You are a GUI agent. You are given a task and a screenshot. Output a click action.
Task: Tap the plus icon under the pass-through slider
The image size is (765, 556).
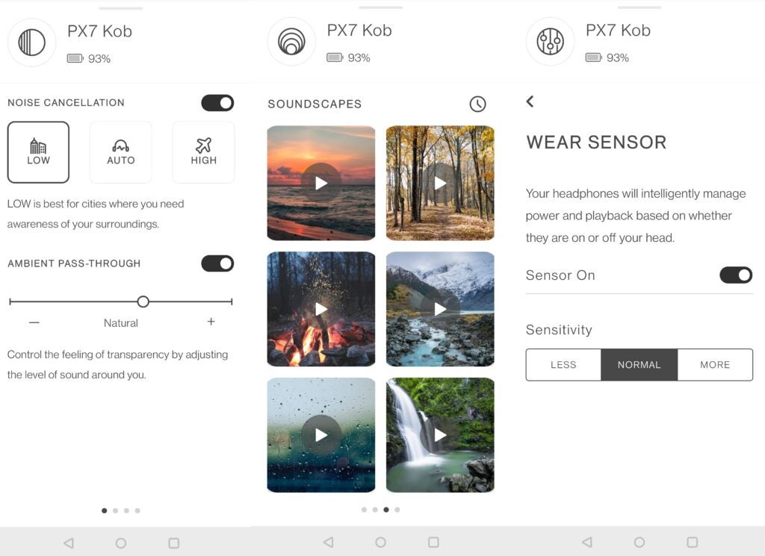(211, 322)
